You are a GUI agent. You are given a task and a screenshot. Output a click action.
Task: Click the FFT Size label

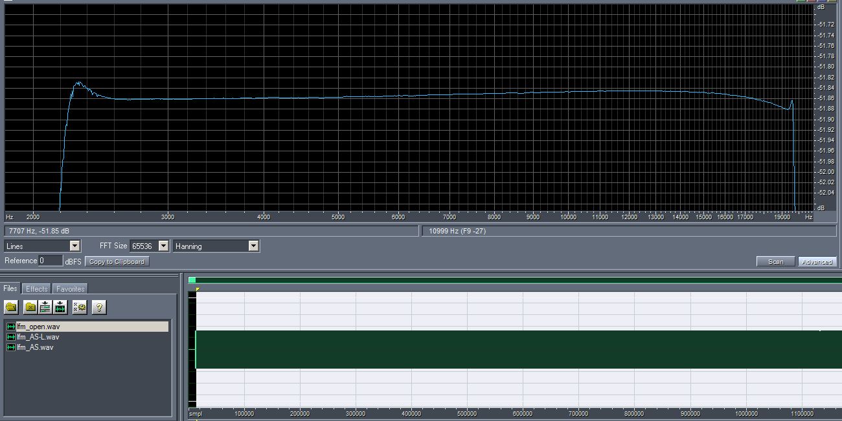(x=113, y=246)
